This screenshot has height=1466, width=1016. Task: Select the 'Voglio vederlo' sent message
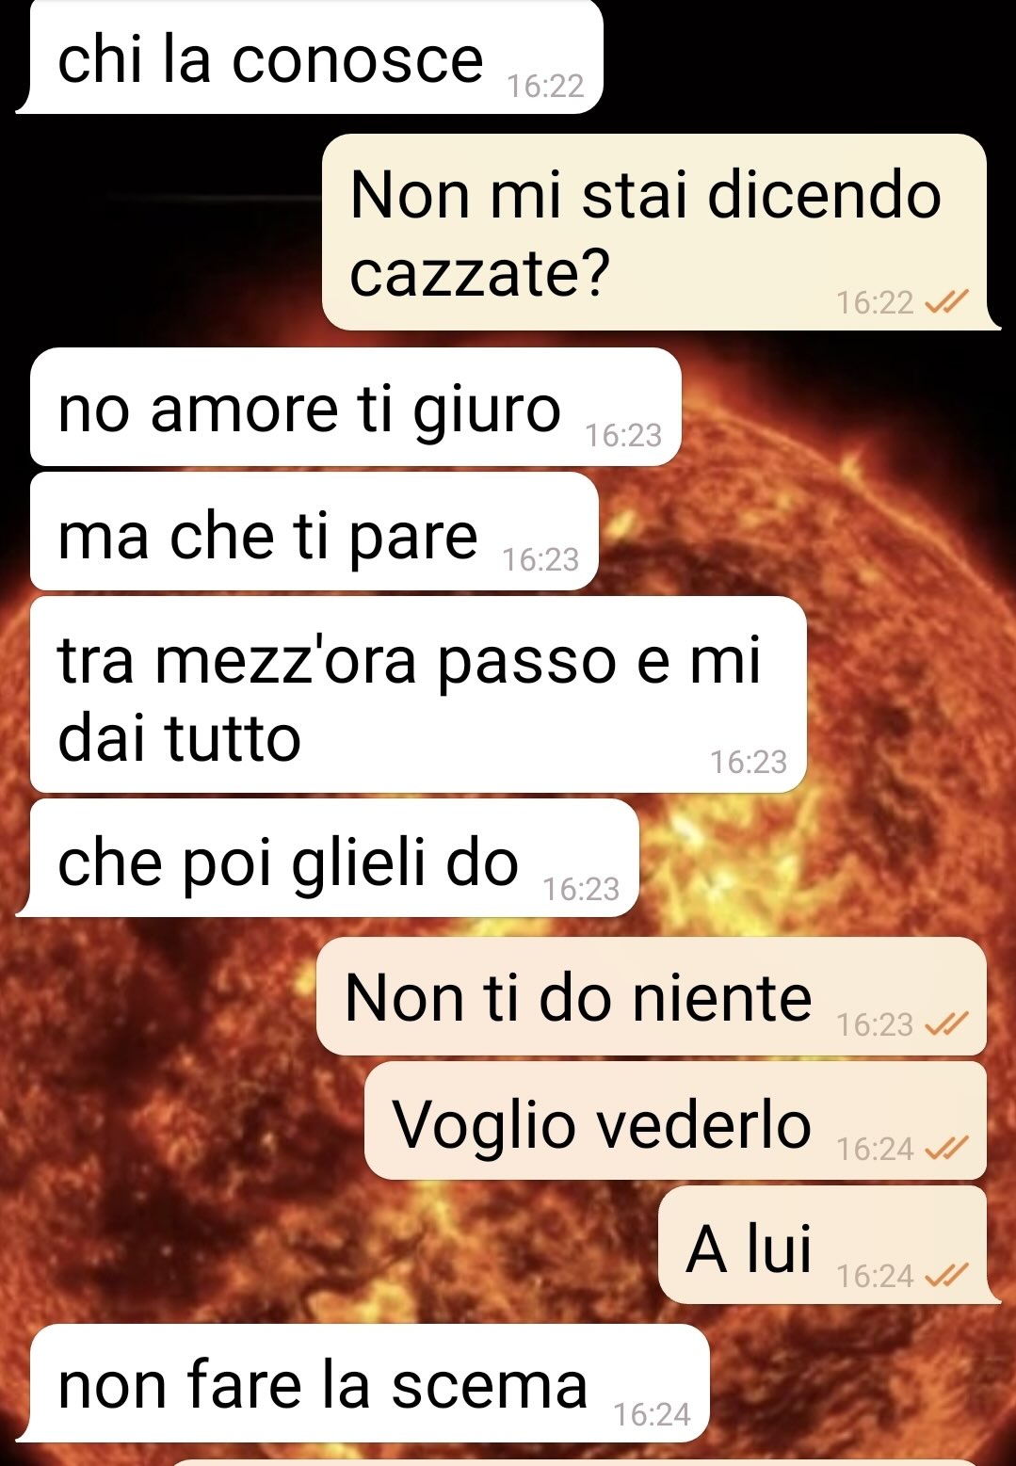tap(676, 1120)
